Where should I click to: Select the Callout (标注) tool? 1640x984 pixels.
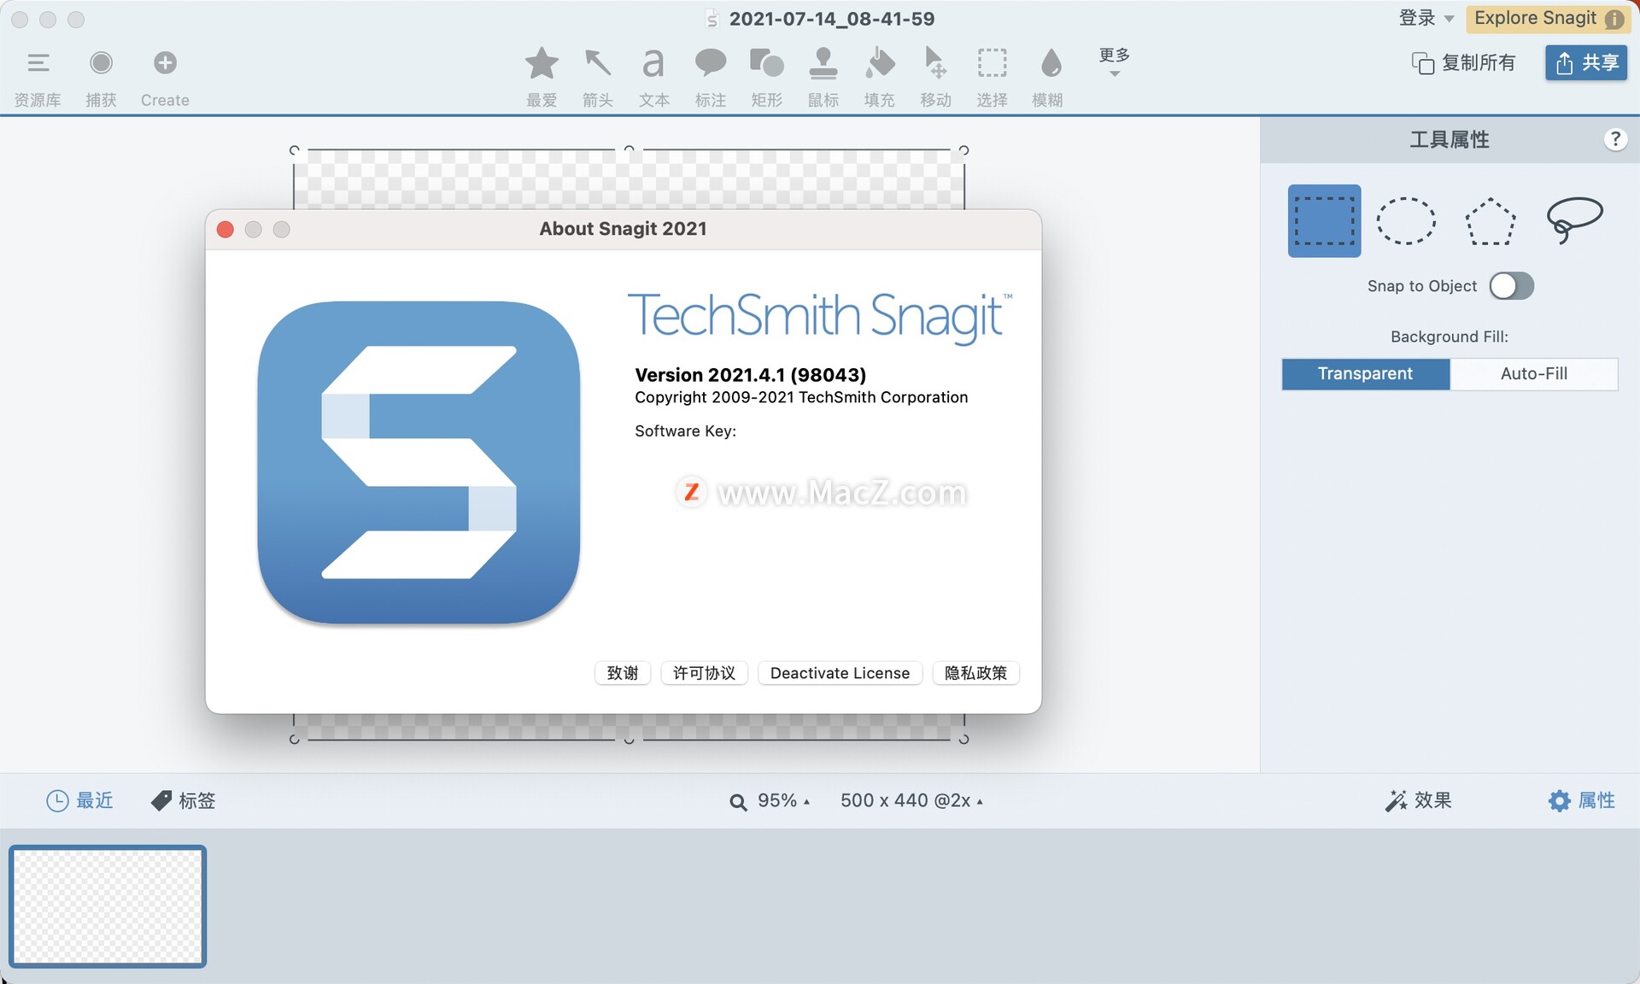click(710, 64)
